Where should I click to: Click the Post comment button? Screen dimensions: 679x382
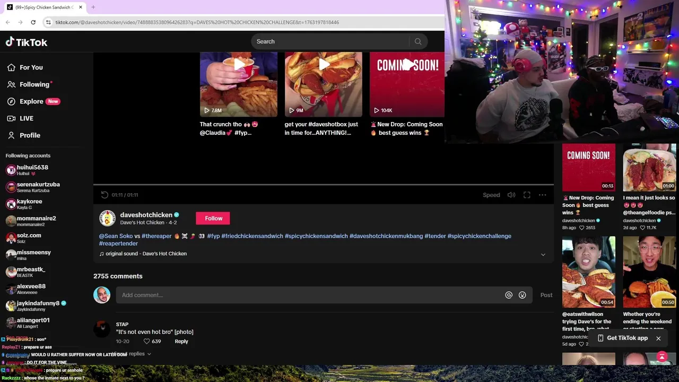[546, 295]
